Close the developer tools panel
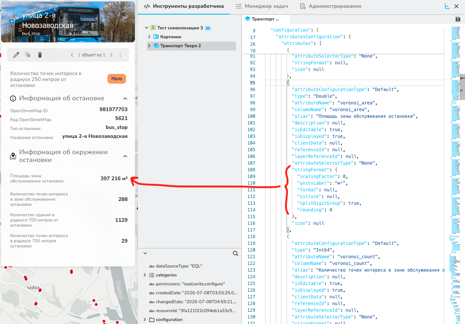This screenshot has width=465, height=324. tap(457, 6)
